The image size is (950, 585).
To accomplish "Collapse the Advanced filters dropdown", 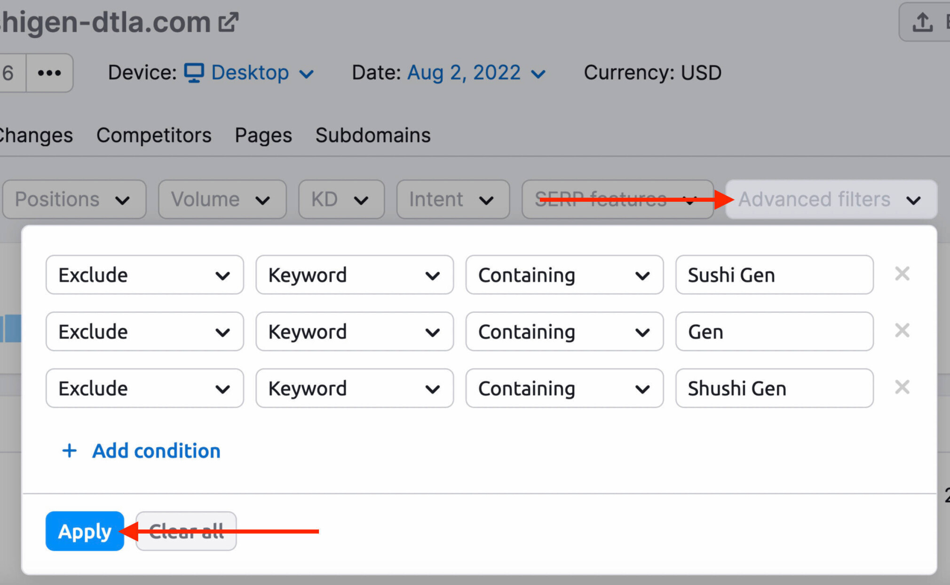I will point(831,199).
